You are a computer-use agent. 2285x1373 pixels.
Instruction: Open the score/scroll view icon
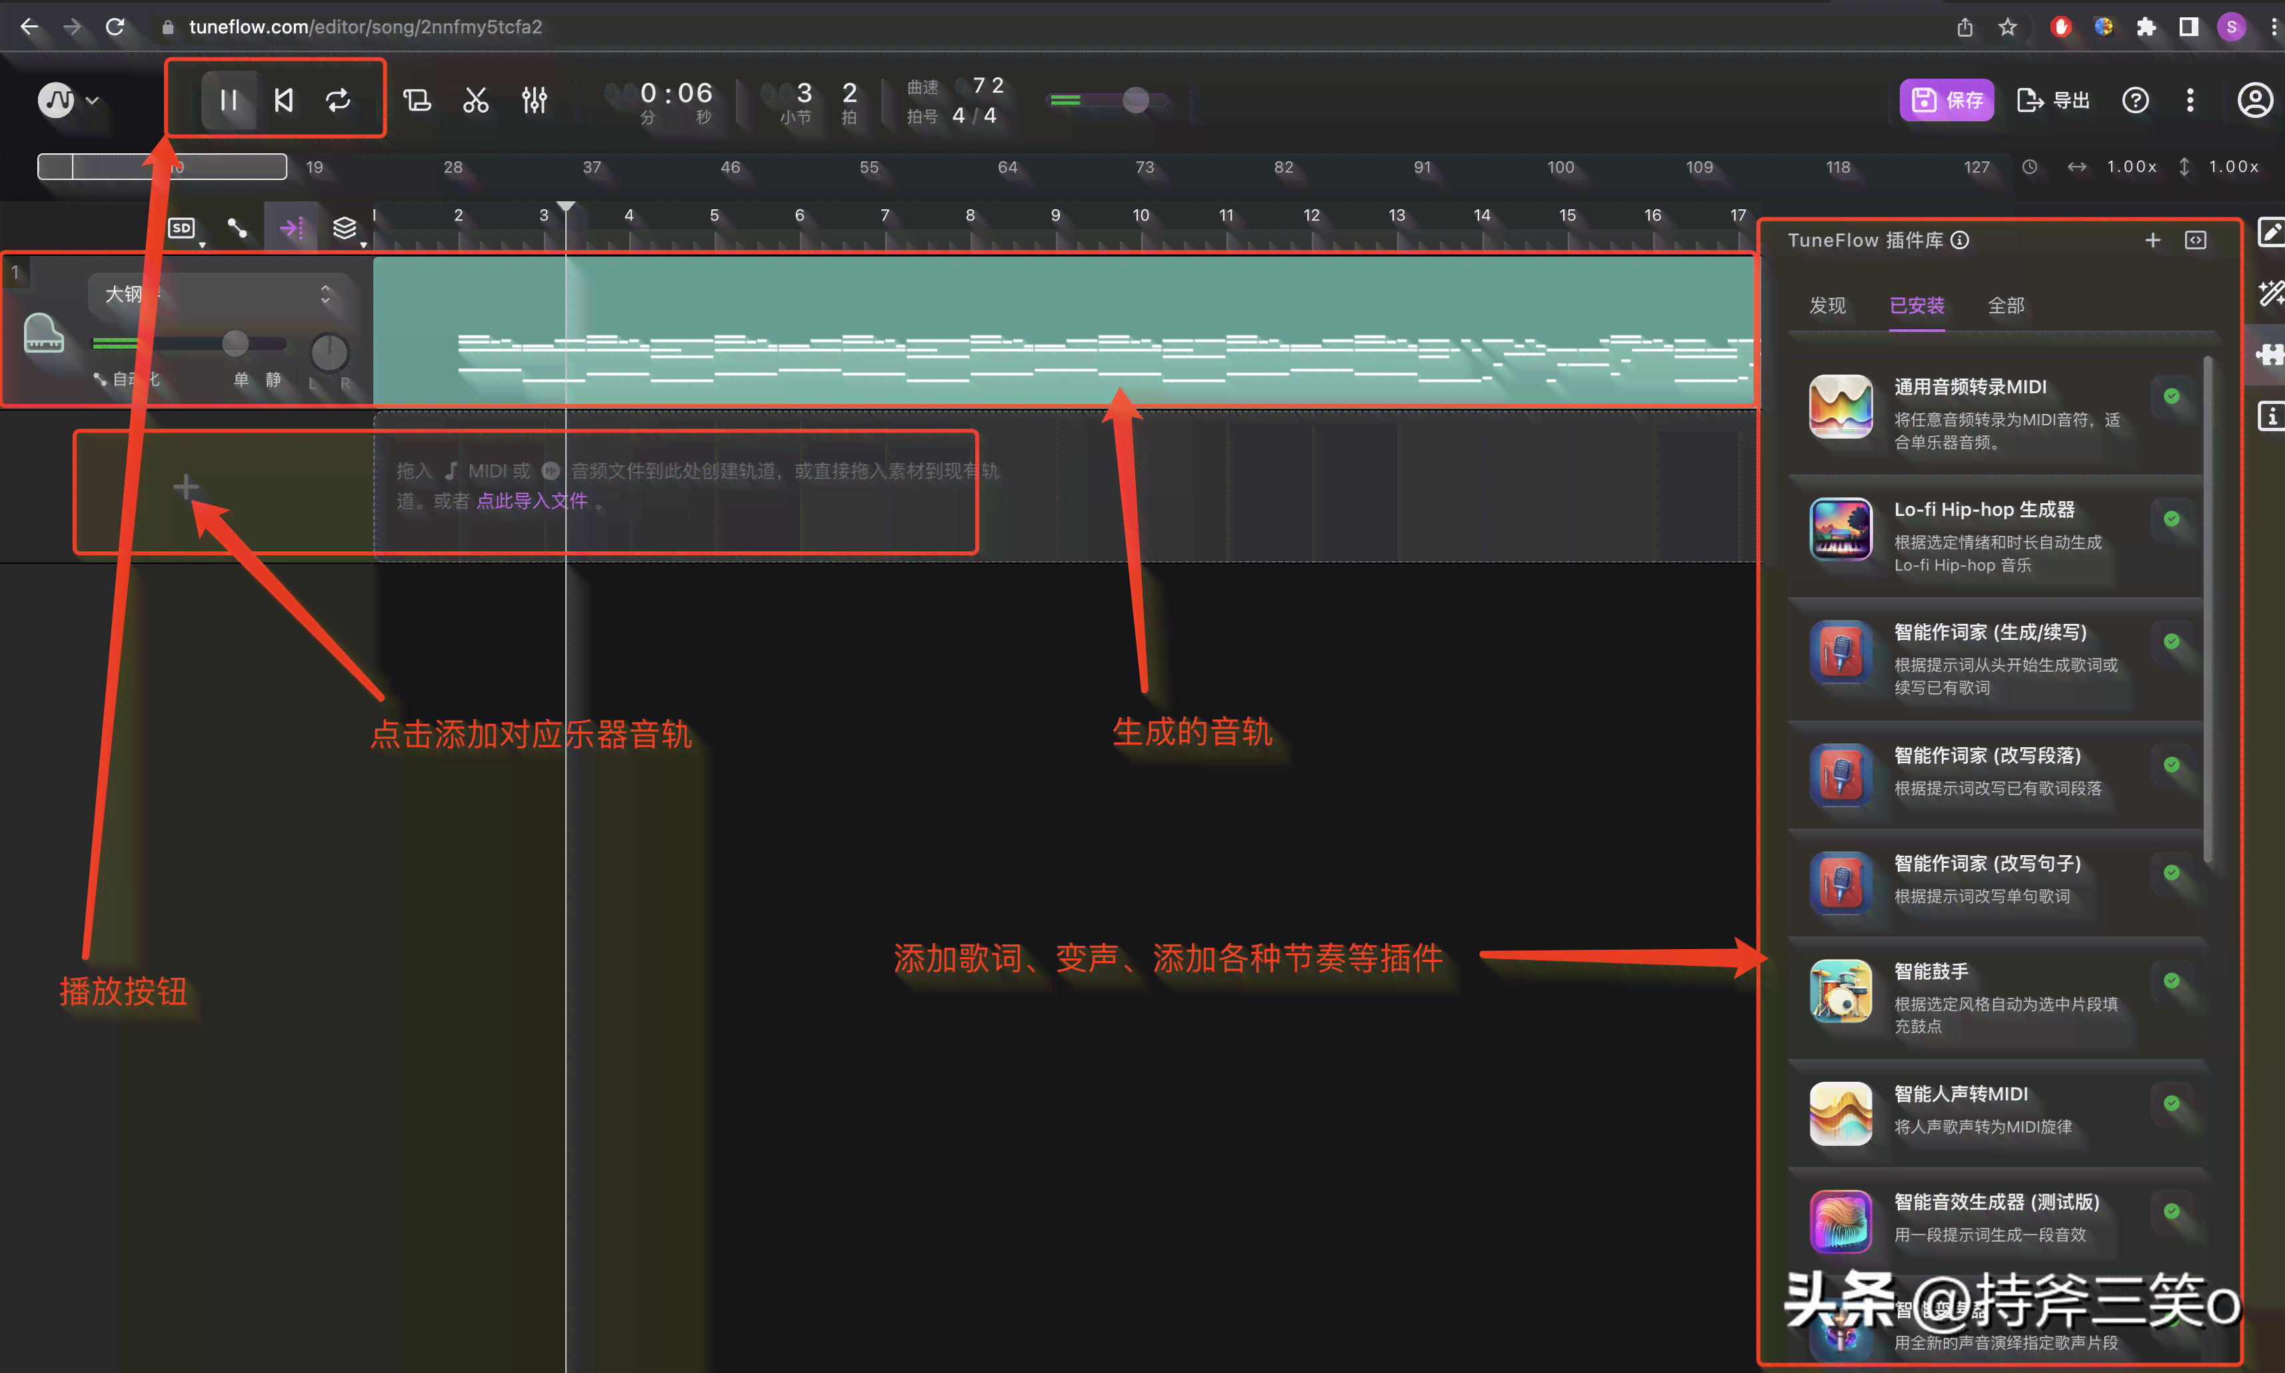[x=417, y=100]
